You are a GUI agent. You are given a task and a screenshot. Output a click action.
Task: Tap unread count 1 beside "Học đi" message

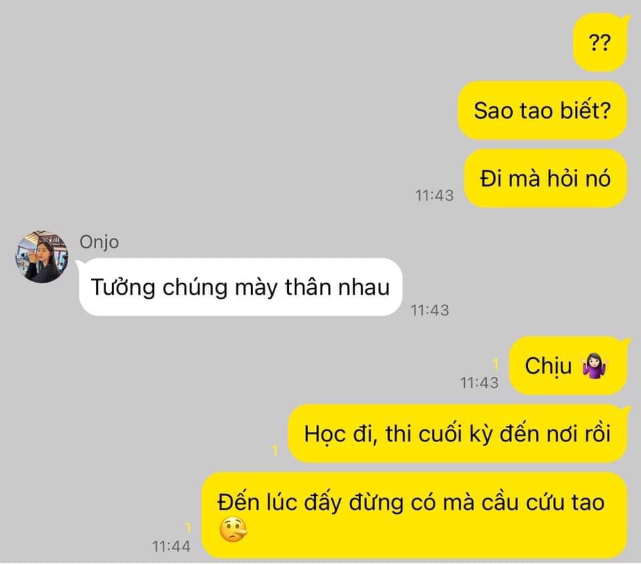point(275,451)
